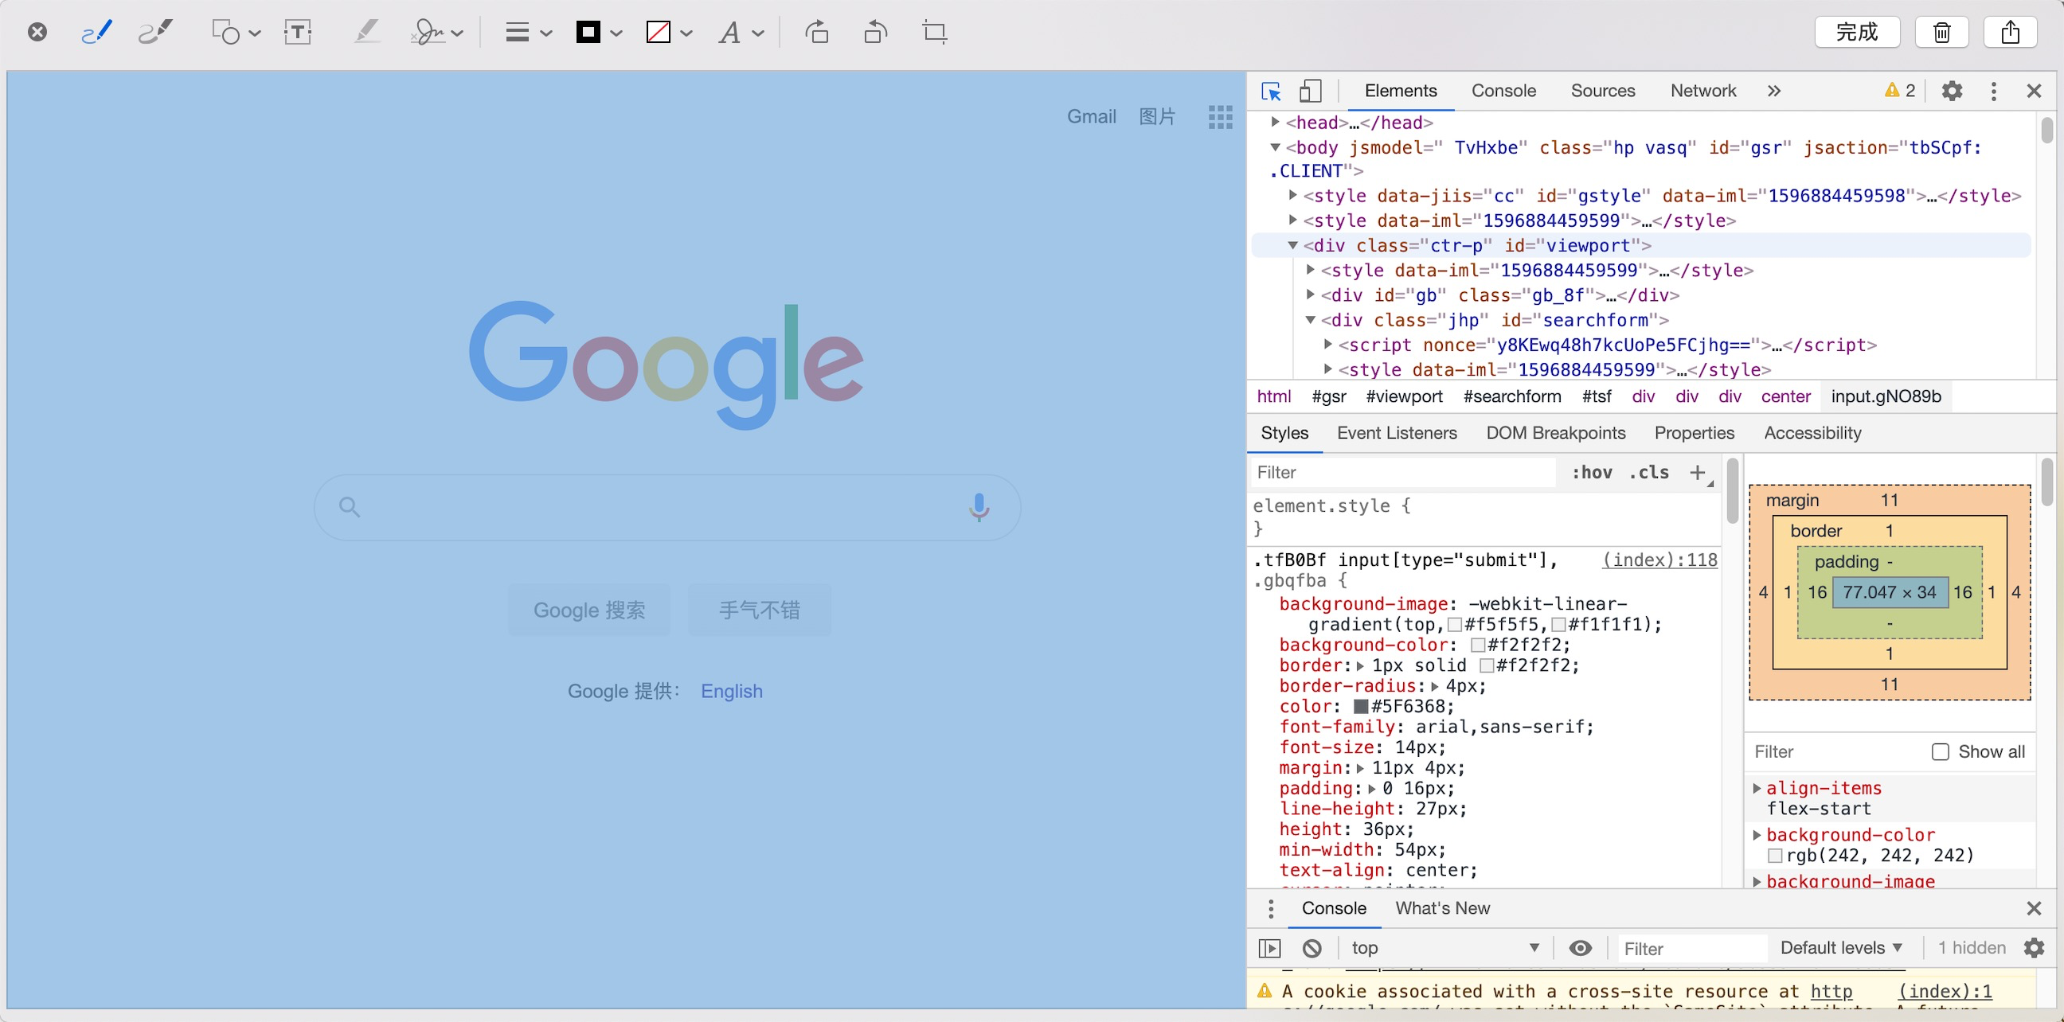Toggle the :hov element state option
Image resolution: width=2064 pixels, height=1022 pixels.
pos(1591,473)
